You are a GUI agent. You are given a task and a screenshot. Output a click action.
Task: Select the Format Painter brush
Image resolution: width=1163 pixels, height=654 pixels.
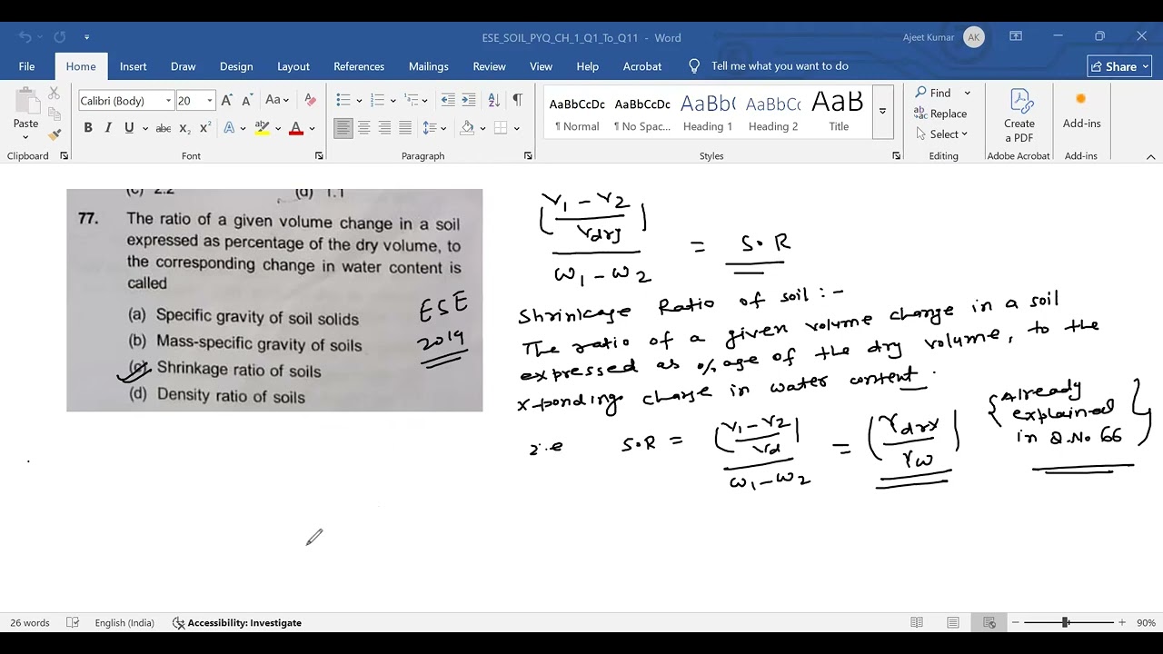click(x=54, y=134)
